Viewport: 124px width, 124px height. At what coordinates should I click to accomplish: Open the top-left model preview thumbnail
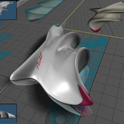click(x=8, y=10)
